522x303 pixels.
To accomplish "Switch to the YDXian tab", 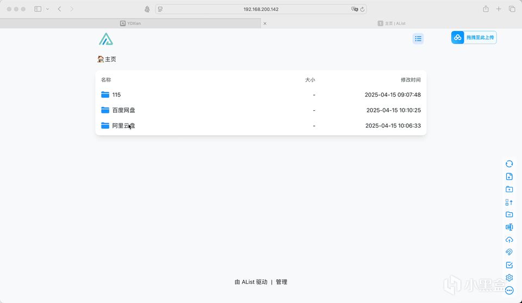I will click(x=130, y=23).
